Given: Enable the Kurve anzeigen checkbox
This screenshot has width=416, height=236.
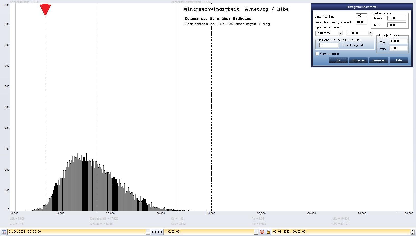Looking at the screenshot, I should (x=317, y=54).
